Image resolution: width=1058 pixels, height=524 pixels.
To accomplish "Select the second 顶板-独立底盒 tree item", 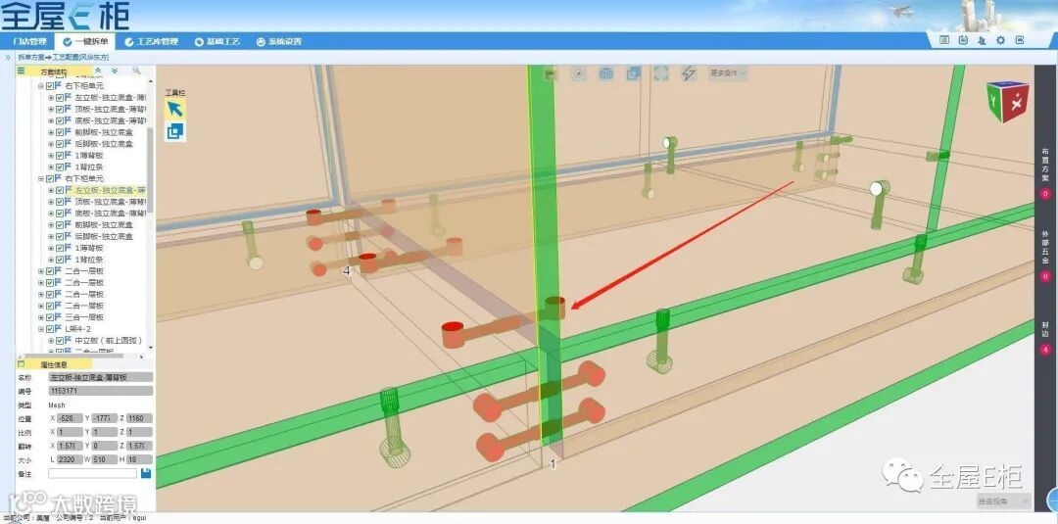I will coord(111,202).
